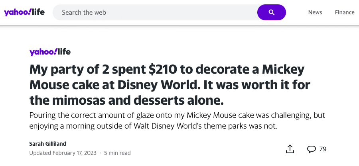Click the summary line starting 'Pouring the correct'

[x=177, y=115]
